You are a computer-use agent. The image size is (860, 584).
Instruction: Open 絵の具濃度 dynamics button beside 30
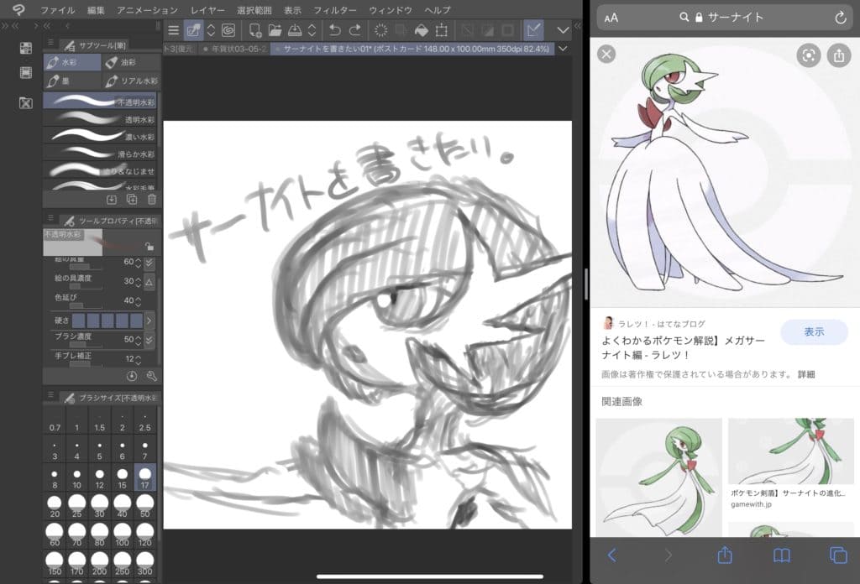tap(149, 282)
